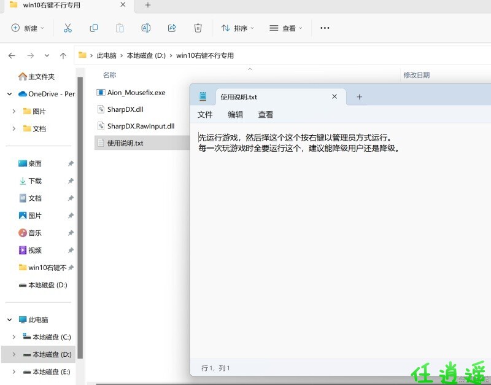Select 下载 in quick access sidebar
491x385 pixels.
[35, 181]
